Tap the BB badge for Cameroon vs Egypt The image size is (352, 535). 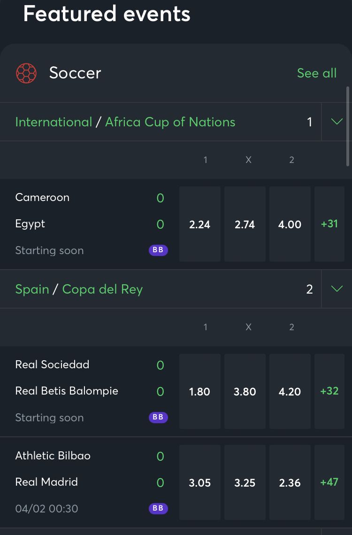point(158,250)
